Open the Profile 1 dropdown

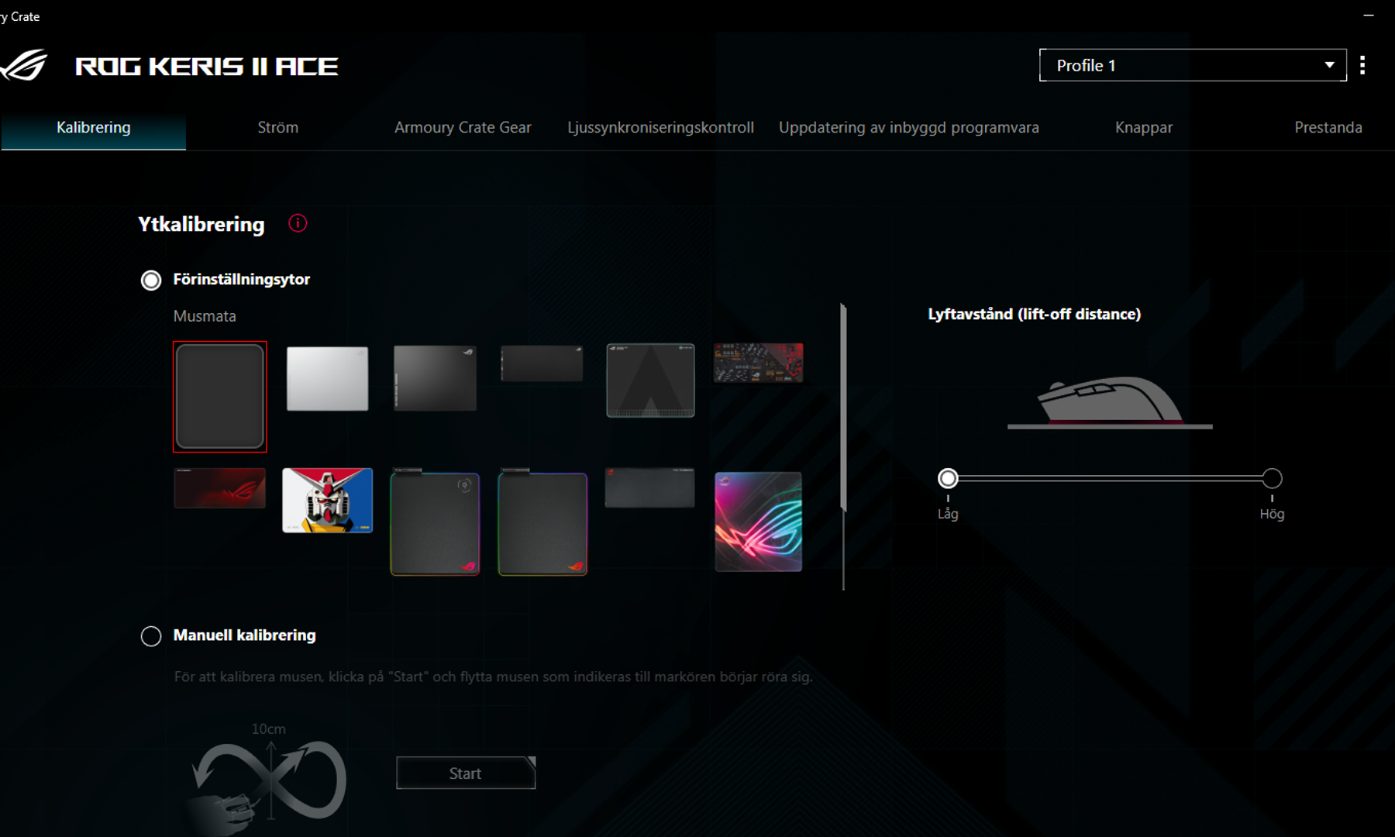coord(1193,65)
